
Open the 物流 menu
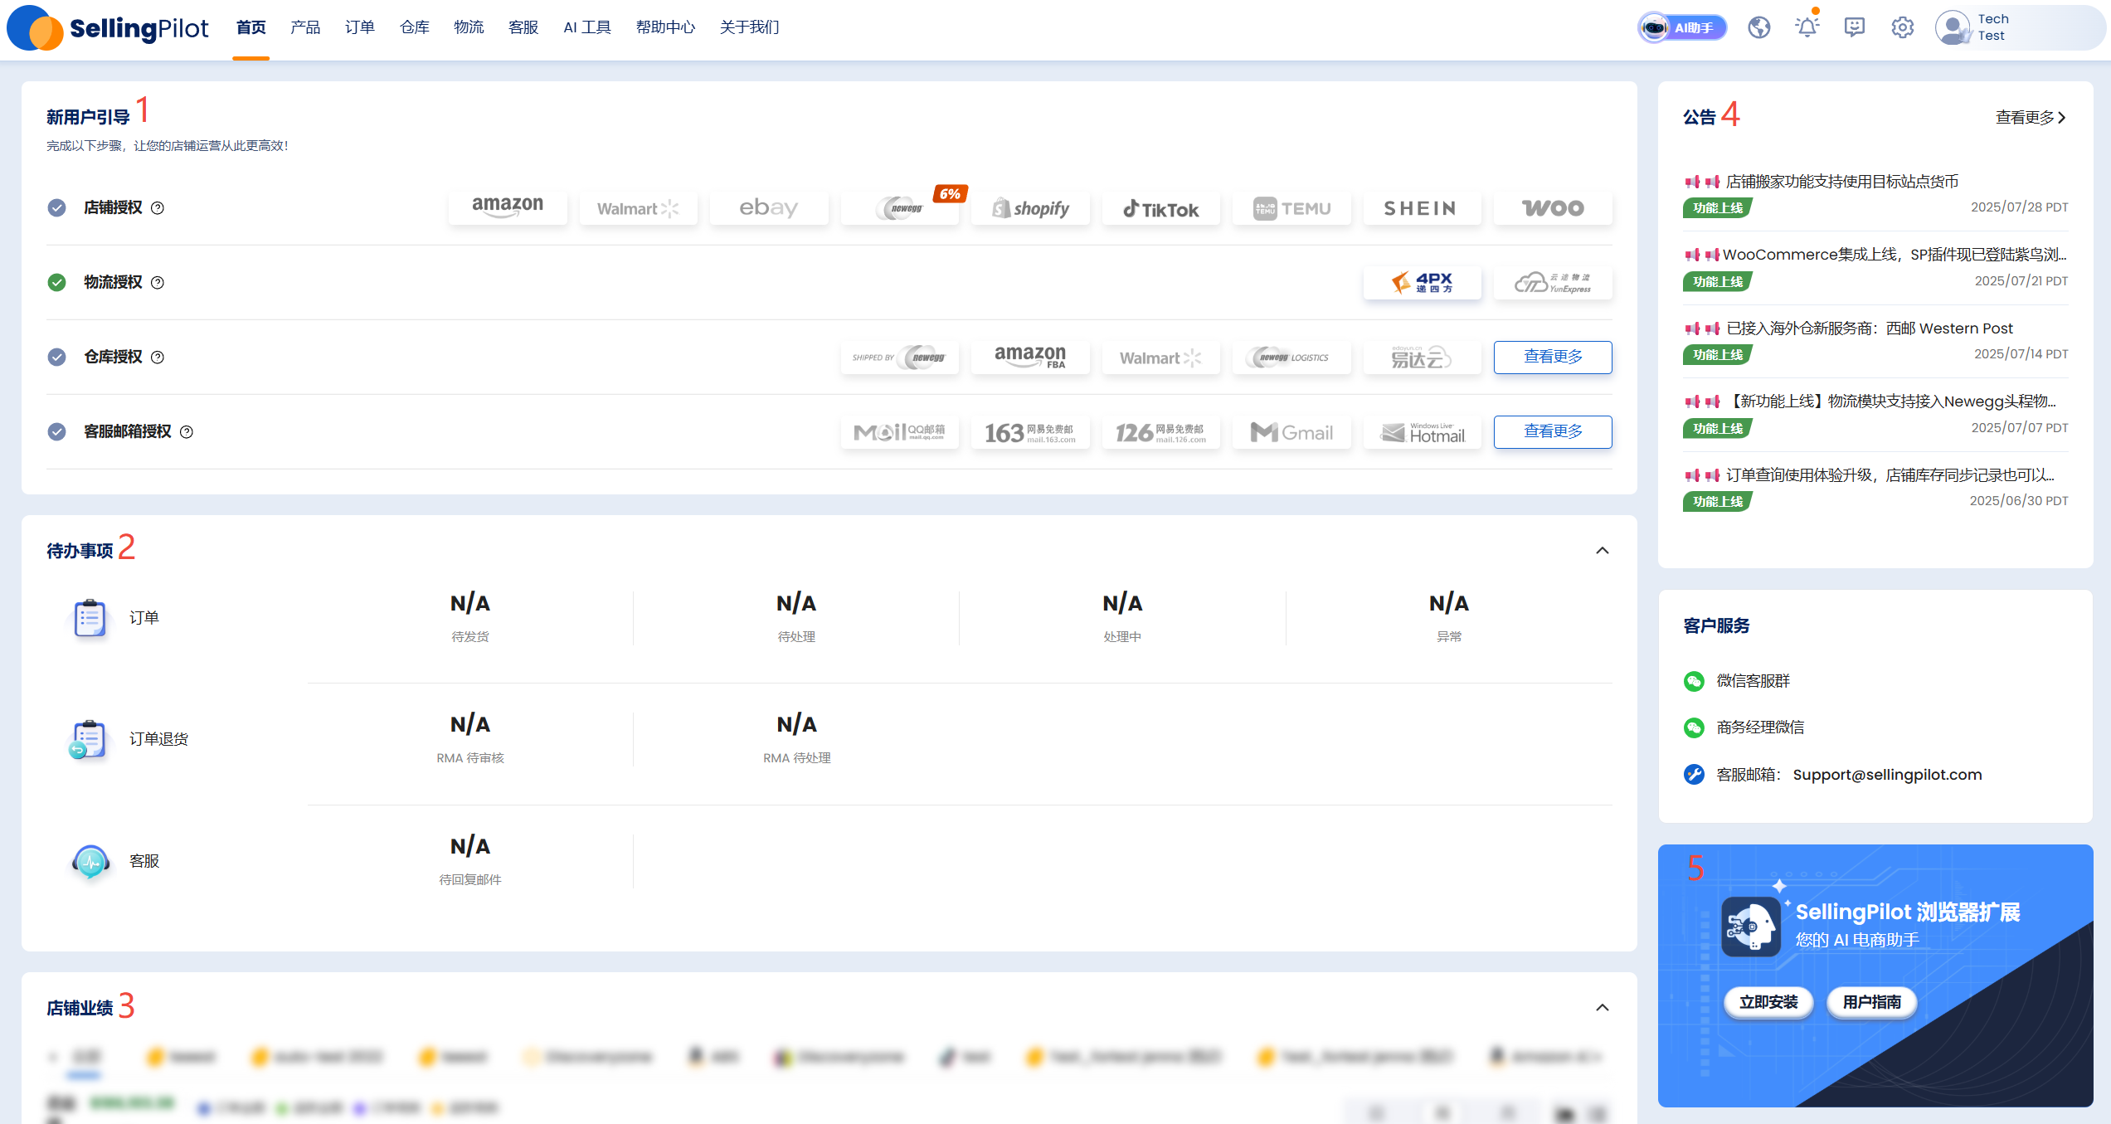(x=469, y=27)
